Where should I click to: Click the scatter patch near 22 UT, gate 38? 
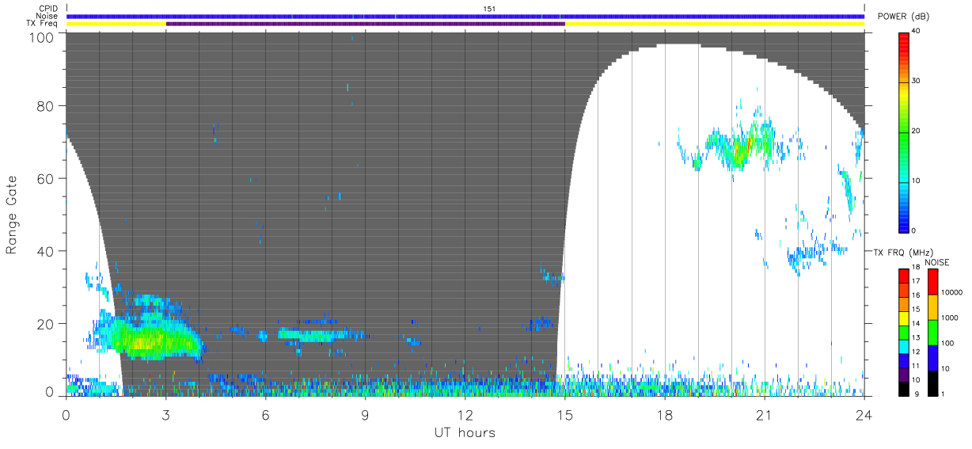point(806,255)
